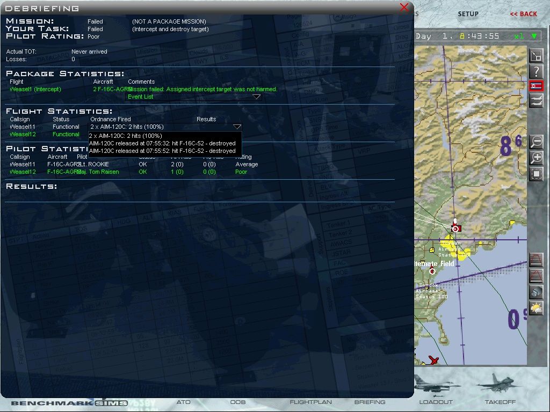The width and height of the screenshot is (550, 412).
Task: Open the ATO screen
Action: (x=184, y=402)
